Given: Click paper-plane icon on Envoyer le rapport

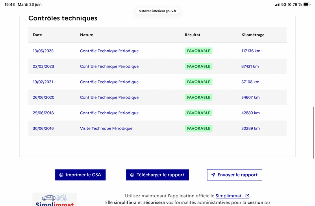Looking at the screenshot, I should point(213,175).
